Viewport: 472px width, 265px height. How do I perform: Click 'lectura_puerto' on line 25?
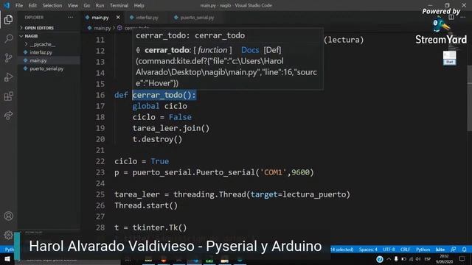point(314,194)
